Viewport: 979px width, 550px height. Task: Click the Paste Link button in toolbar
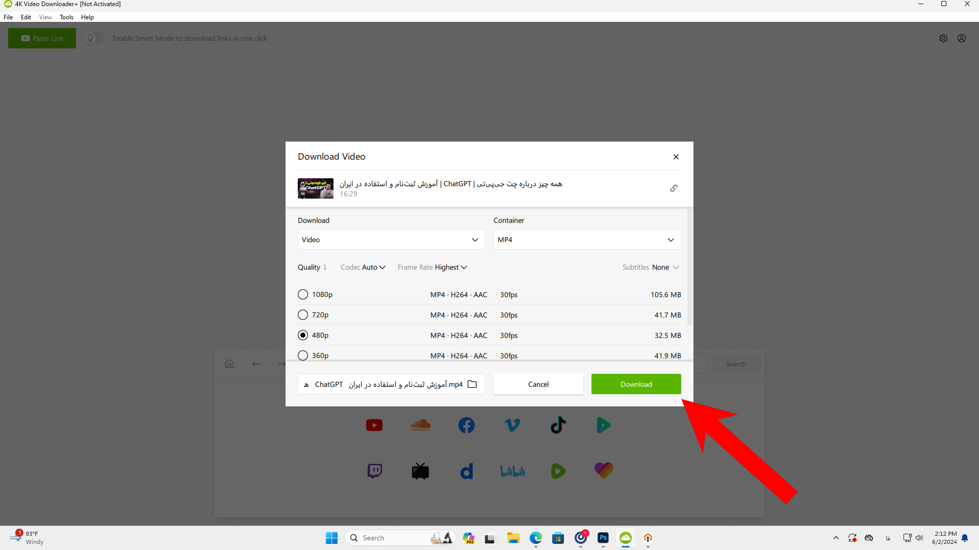pyautogui.click(x=42, y=38)
